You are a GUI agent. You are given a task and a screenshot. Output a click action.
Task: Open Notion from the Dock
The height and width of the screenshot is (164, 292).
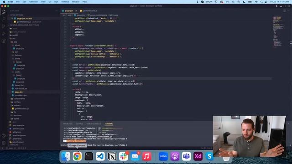point(112,156)
